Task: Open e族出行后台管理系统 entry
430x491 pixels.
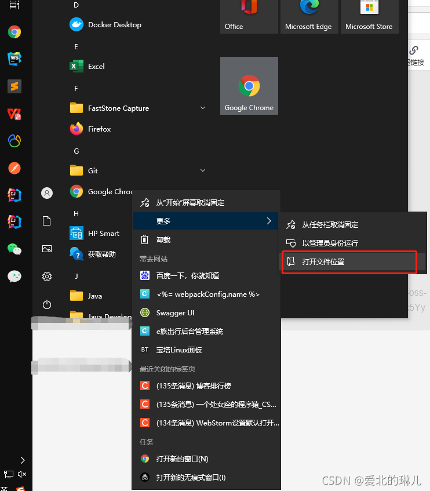Action: [x=206, y=331]
